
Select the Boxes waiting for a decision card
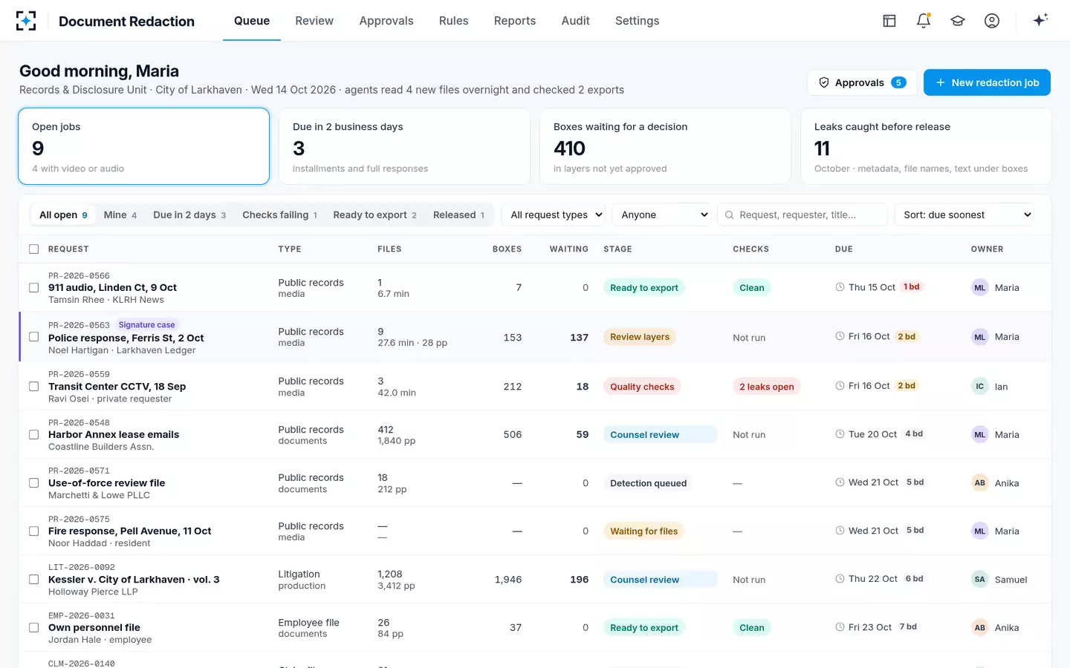coord(665,146)
